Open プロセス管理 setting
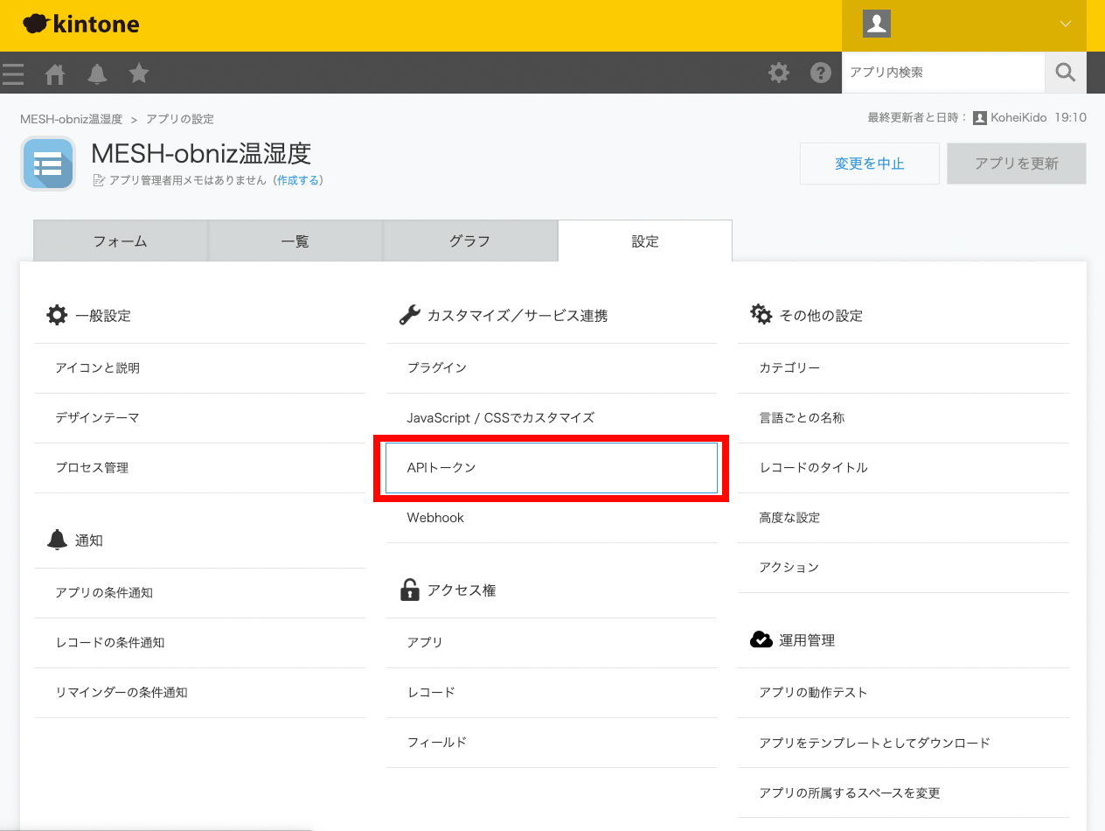The image size is (1105, 831). pyautogui.click(x=200, y=468)
